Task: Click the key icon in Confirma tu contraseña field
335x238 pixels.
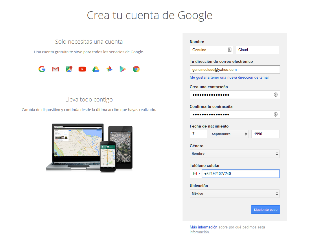Action: click(x=276, y=114)
